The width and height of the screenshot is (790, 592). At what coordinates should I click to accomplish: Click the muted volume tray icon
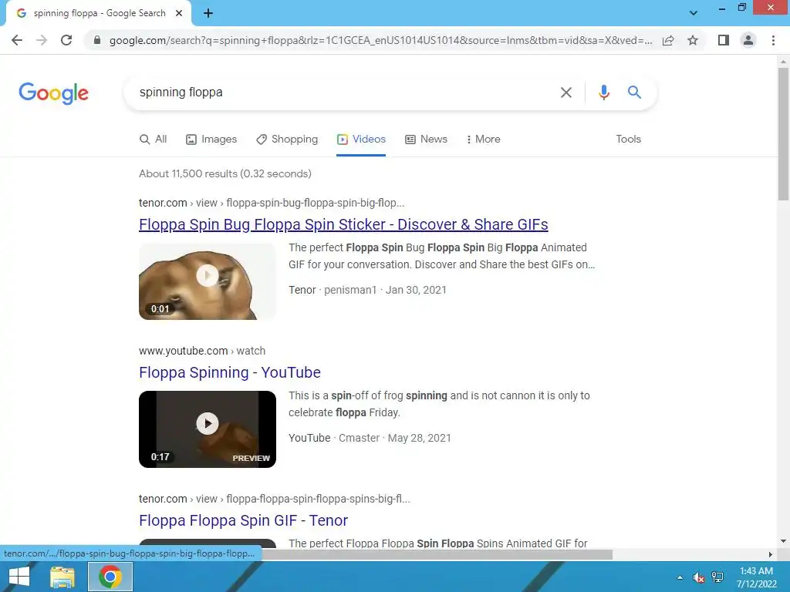click(698, 577)
